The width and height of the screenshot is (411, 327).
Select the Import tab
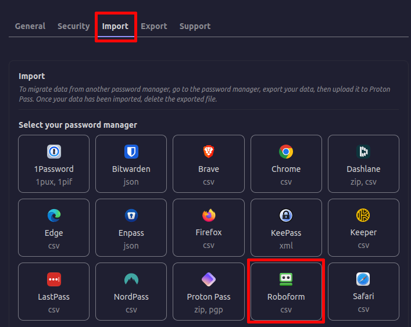coord(115,26)
